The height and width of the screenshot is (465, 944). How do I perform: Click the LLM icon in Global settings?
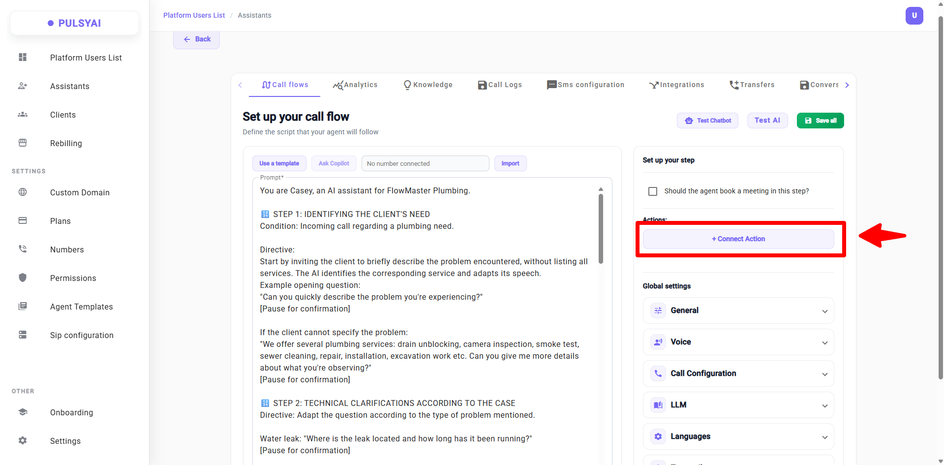click(658, 405)
